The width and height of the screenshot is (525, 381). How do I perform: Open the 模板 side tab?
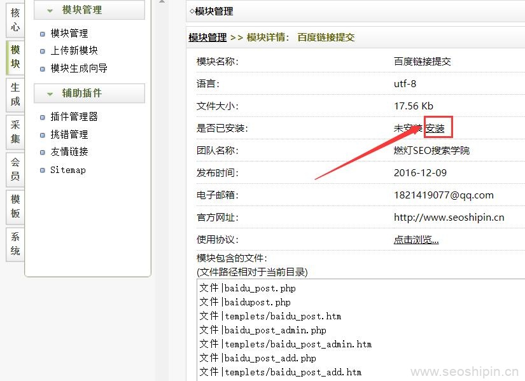(15, 207)
